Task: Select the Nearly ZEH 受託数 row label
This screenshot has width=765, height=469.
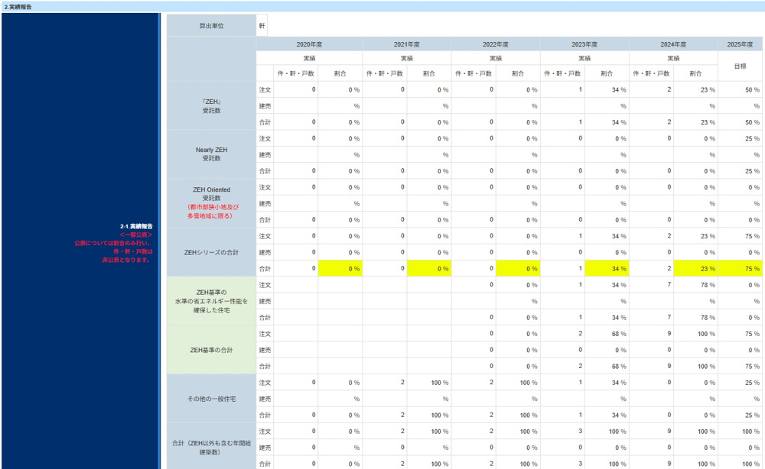Action: pos(211,154)
